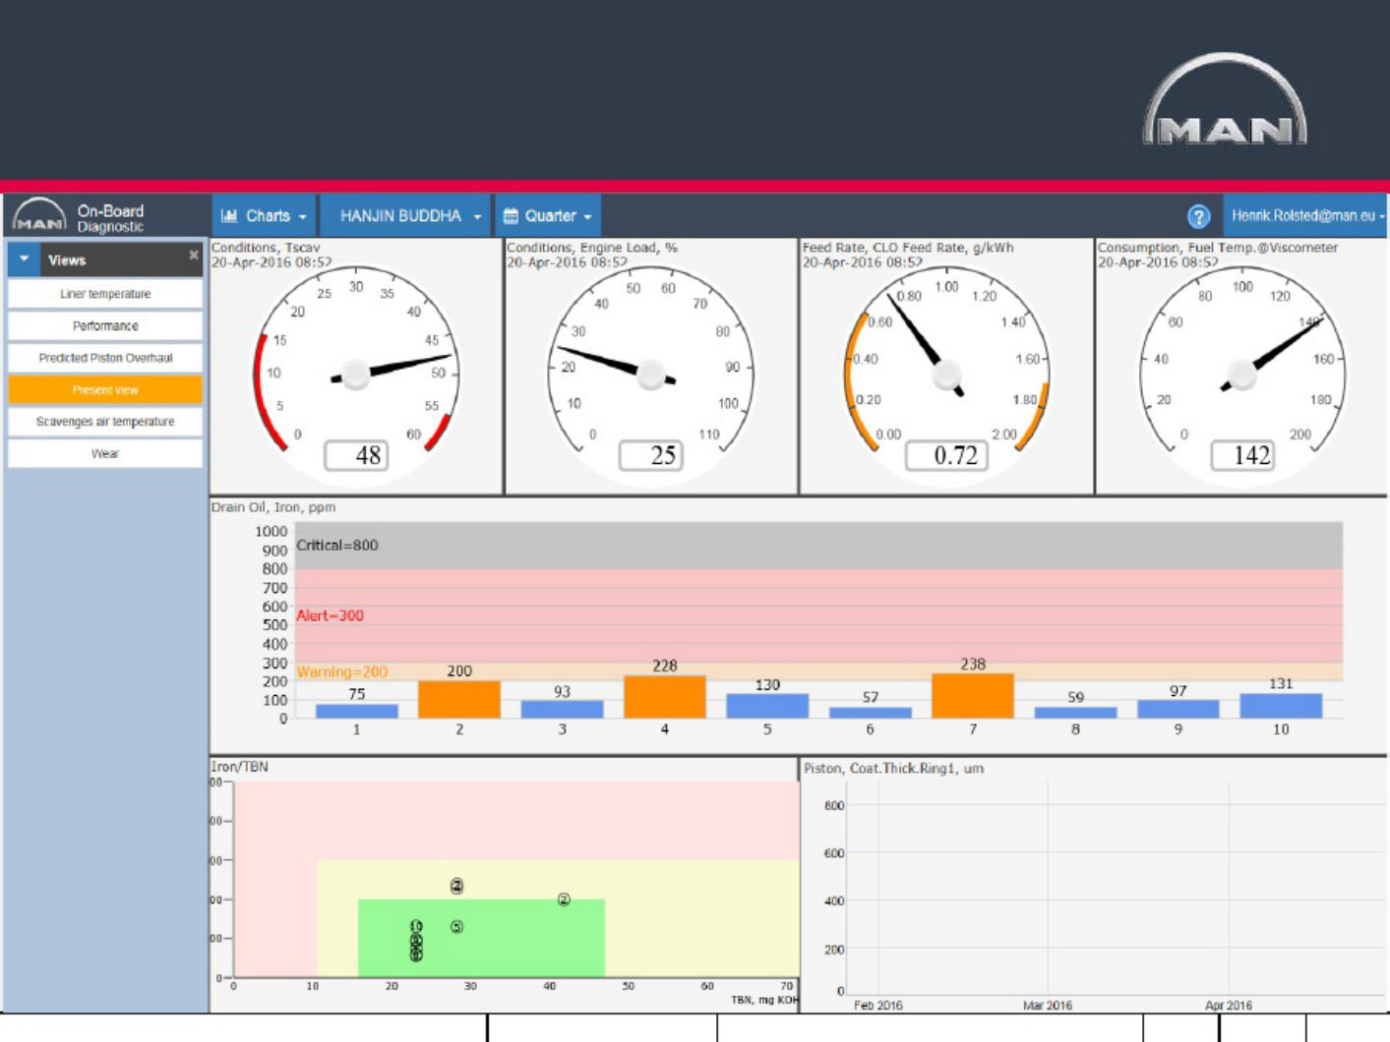Open the Charts dropdown menu
This screenshot has height=1042, width=1390.
[264, 215]
